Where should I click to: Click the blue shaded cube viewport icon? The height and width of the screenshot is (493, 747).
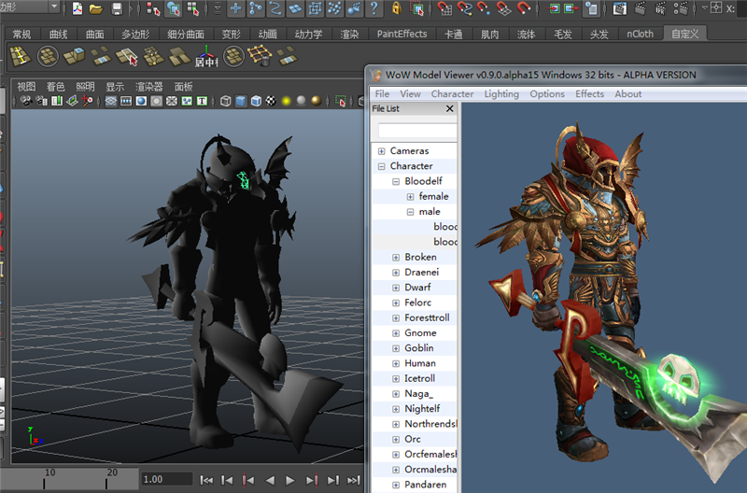241,102
